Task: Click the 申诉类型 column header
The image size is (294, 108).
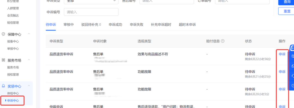Action: click(56, 41)
